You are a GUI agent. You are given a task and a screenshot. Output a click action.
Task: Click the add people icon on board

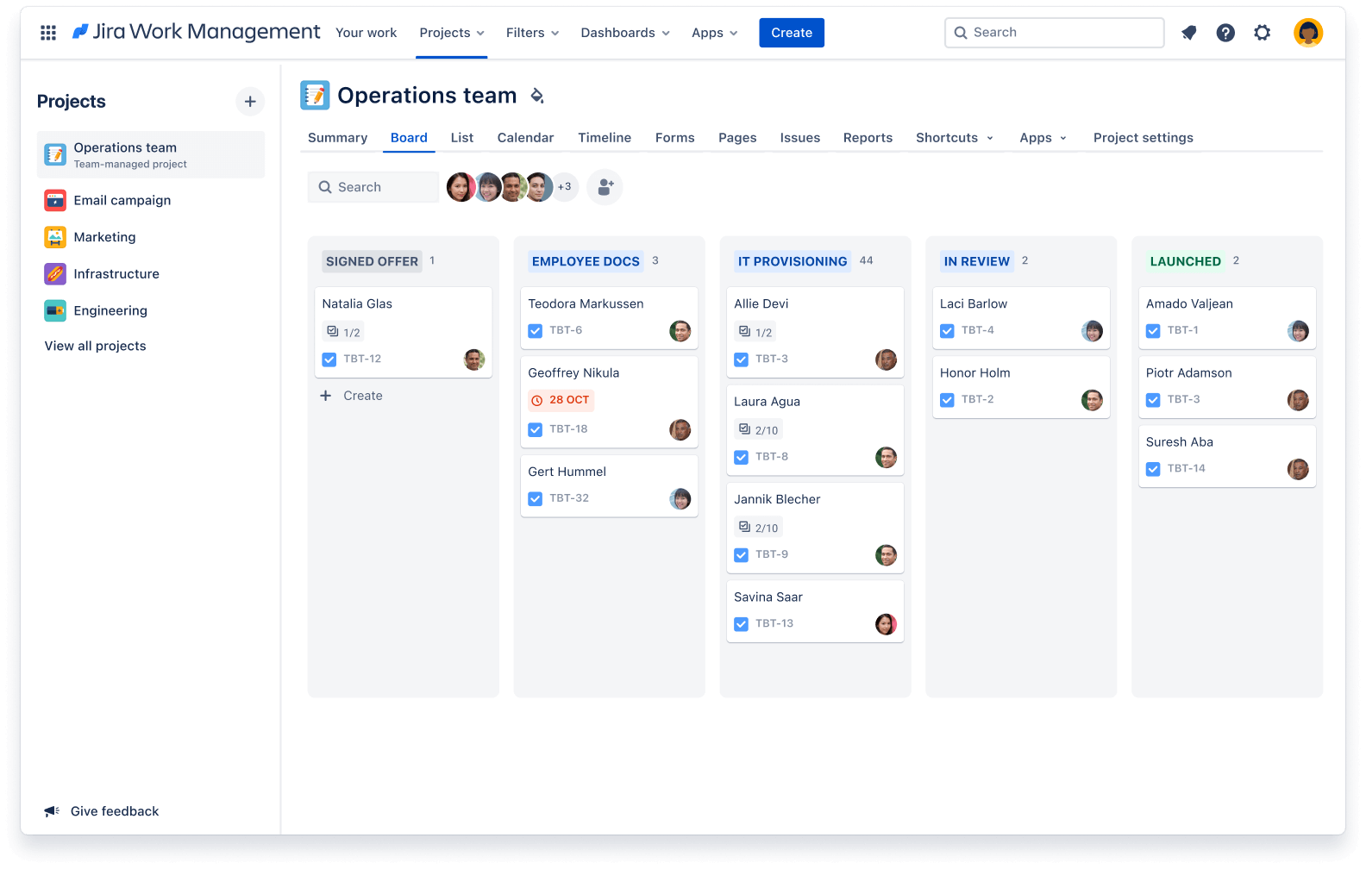pos(605,187)
